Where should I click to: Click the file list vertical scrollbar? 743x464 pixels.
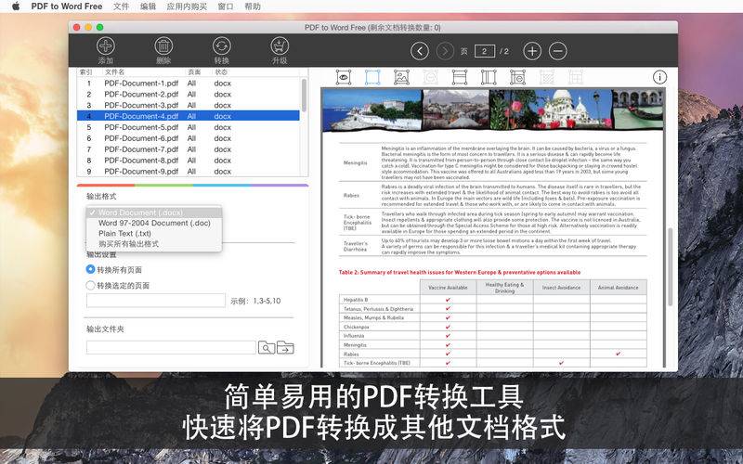[304, 95]
